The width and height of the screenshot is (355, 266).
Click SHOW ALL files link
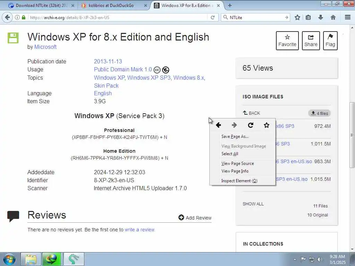point(253,204)
